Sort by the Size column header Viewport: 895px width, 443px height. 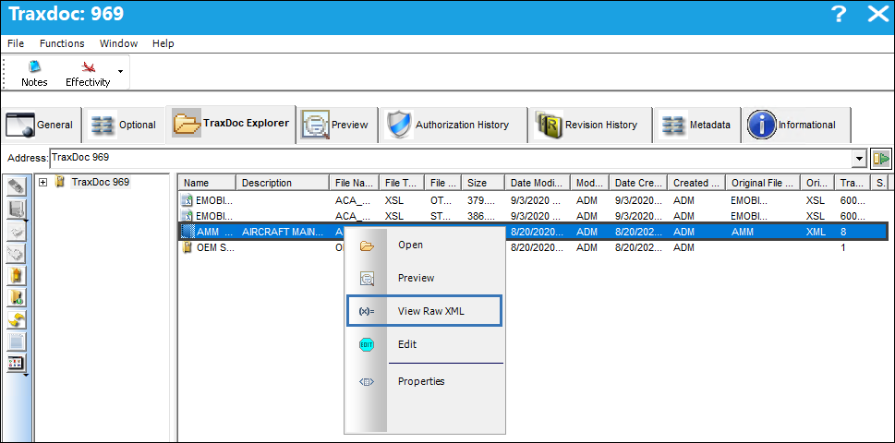[x=483, y=183]
